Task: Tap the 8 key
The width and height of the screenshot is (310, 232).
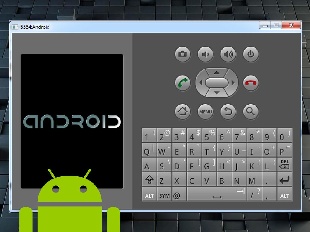Action: pos(254,135)
